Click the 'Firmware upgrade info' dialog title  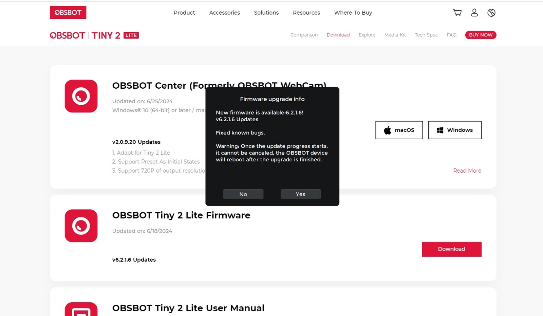coord(272,99)
